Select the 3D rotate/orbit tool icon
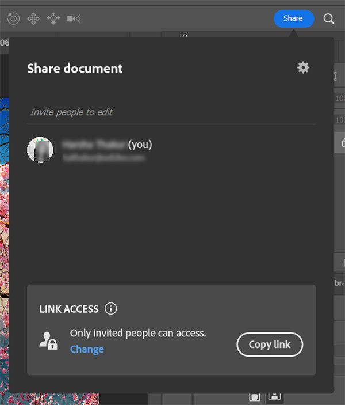 pos(13,18)
